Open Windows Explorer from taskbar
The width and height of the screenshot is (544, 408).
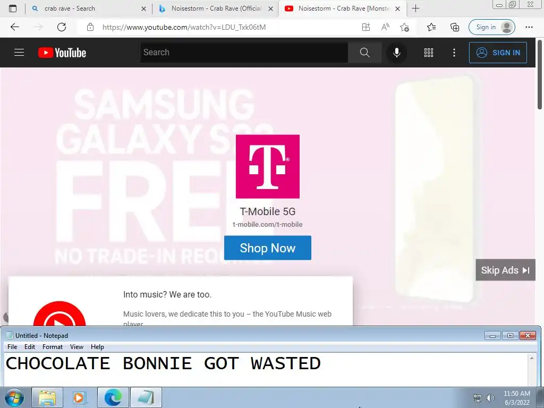click(x=47, y=397)
